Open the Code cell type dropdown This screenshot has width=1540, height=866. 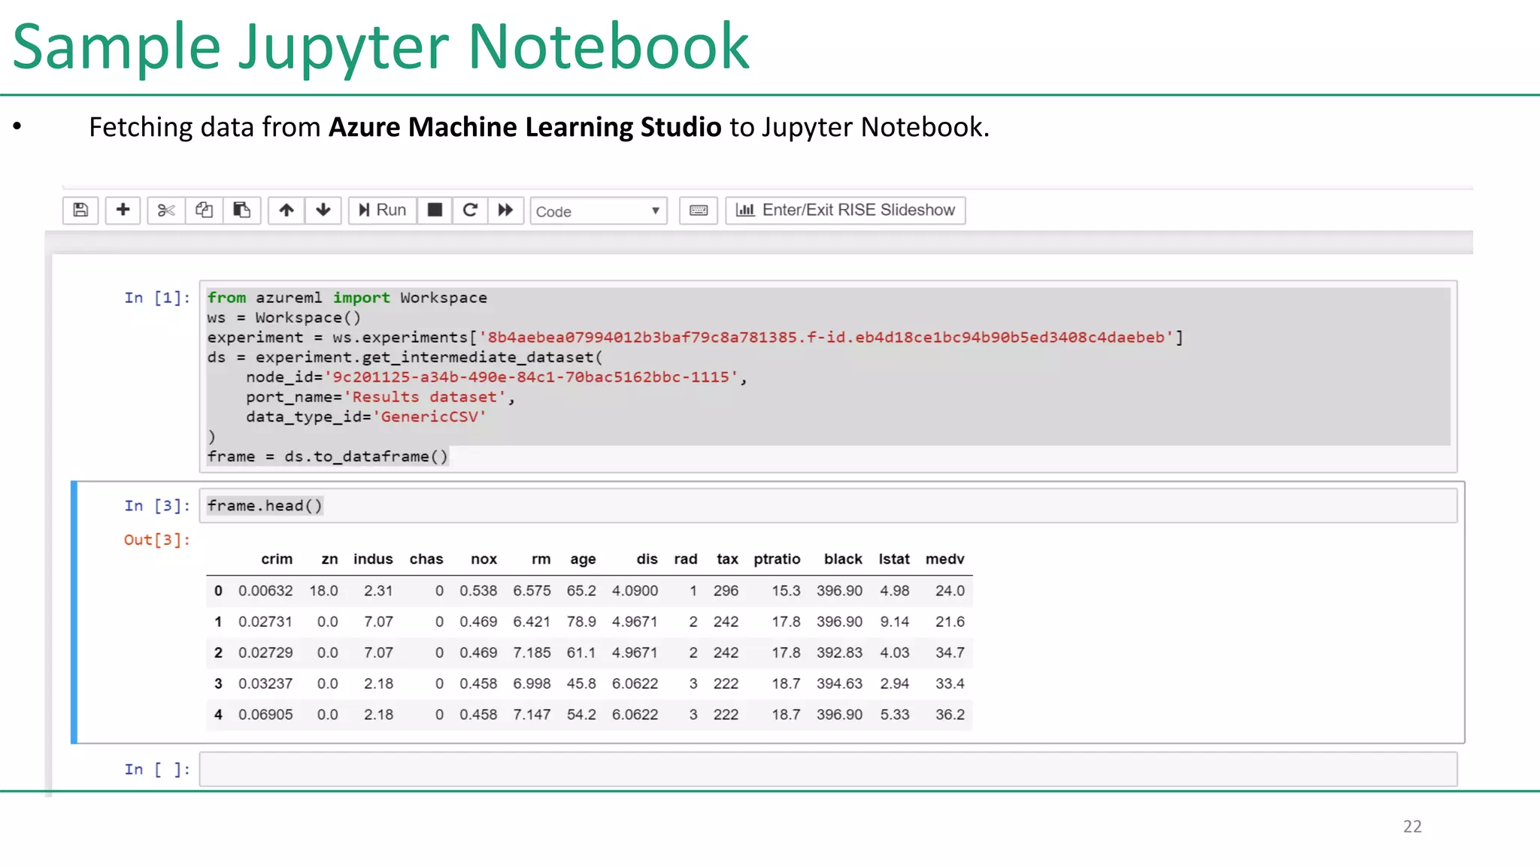click(x=599, y=211)
